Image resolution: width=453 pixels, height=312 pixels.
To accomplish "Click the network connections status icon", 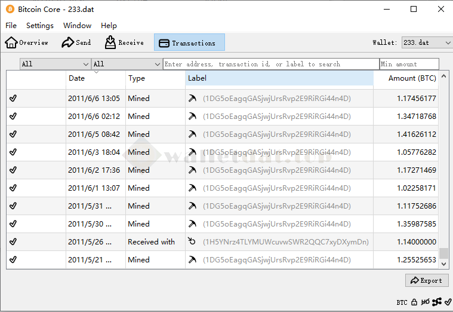I will (x=437, y=302).
